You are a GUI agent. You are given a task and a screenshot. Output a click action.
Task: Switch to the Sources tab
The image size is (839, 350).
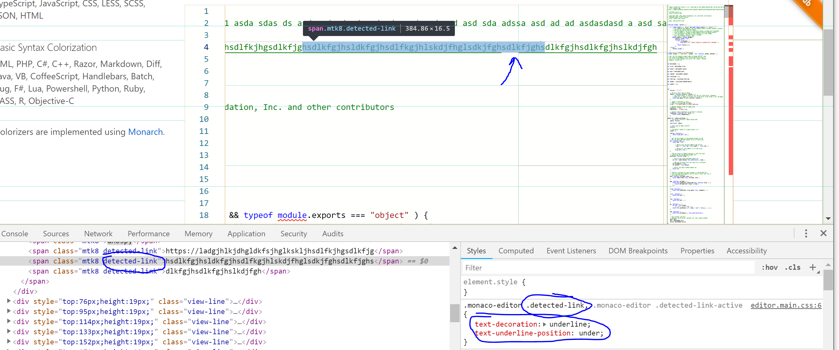56,233
